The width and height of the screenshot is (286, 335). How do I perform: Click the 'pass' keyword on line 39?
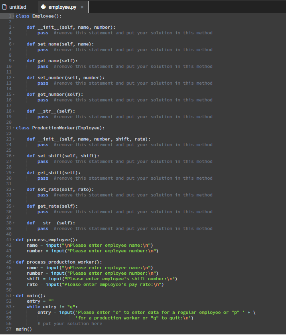point(43,229)
